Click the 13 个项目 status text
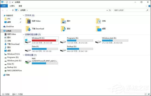The image size is (151, 96). pyautogui.click(x=6, y=94)
